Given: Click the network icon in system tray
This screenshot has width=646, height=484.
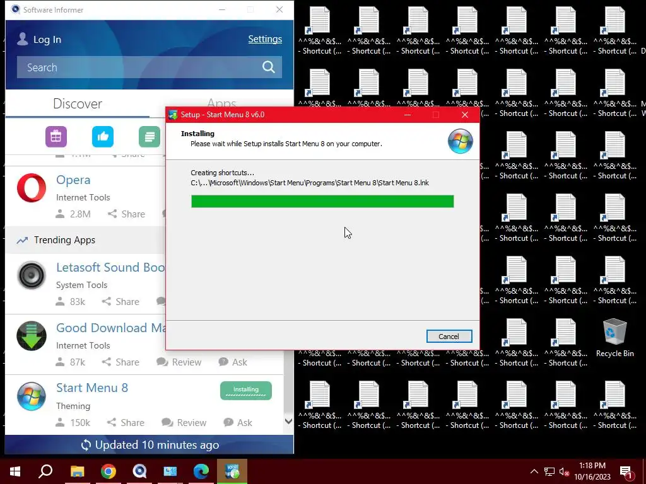Looking at the screenshot, I should pyautogui.click(x=549, y=471).
